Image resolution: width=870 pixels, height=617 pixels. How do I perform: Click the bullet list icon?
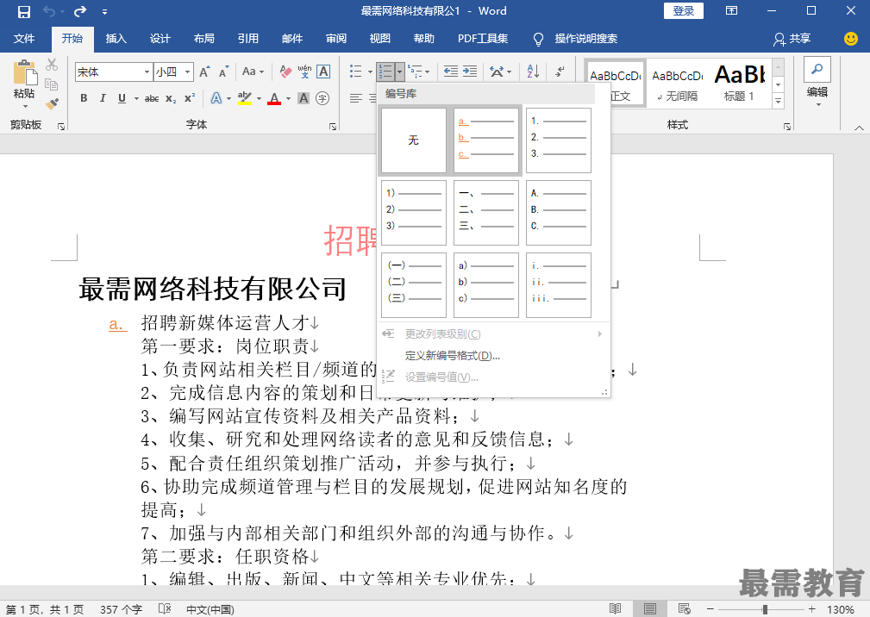(355, 72)
